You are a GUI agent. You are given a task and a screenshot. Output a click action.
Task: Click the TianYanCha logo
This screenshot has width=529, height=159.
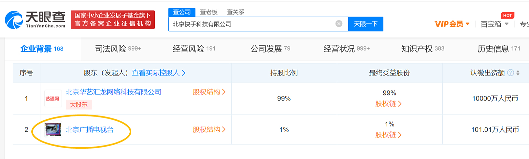point(35,20)
